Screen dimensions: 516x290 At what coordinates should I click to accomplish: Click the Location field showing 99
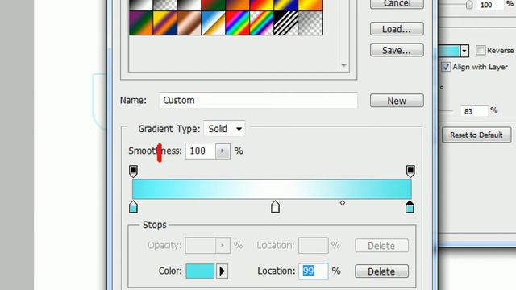314,271
